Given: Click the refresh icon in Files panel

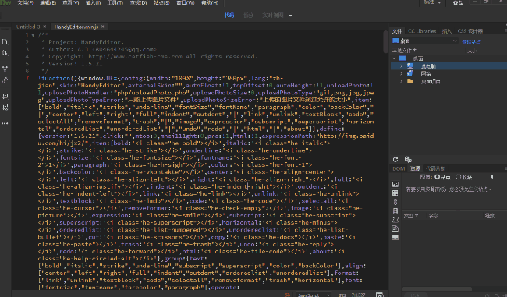Looking at the screenshot, I should point(395,159).
